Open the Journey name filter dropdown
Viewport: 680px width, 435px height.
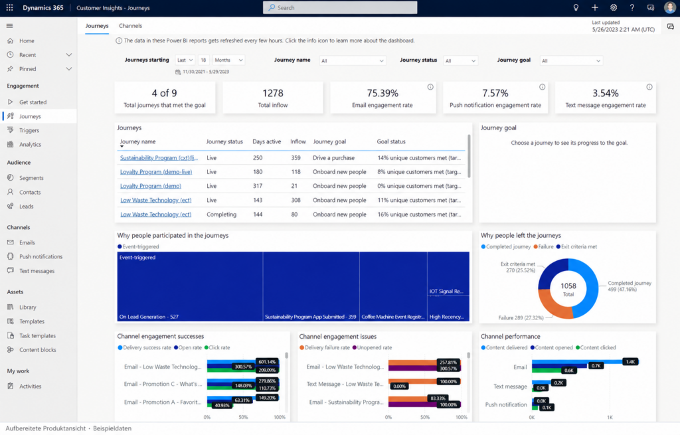(352, 60)
